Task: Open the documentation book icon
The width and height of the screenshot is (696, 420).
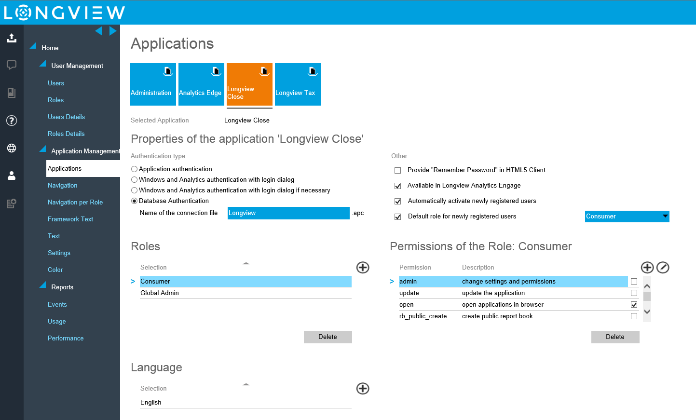Action: coord(11,93)
